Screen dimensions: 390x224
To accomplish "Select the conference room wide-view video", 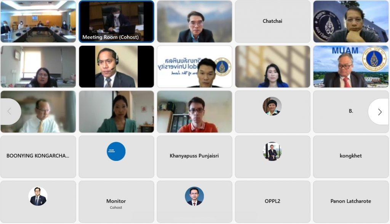I will (x=38, y=21).
